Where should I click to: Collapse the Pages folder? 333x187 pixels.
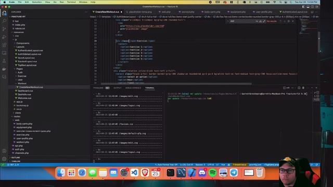coord(19,69)
